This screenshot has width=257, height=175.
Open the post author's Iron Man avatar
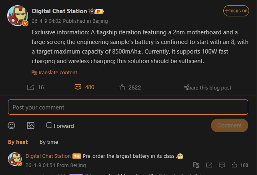pyautogui.click(x=17, y=16)
